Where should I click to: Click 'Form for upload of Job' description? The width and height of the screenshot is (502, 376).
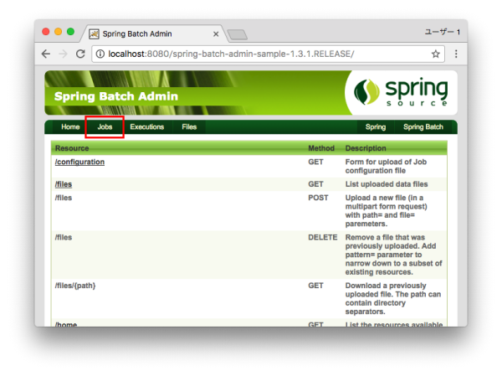pyautogui.click(x=386, y=167)
